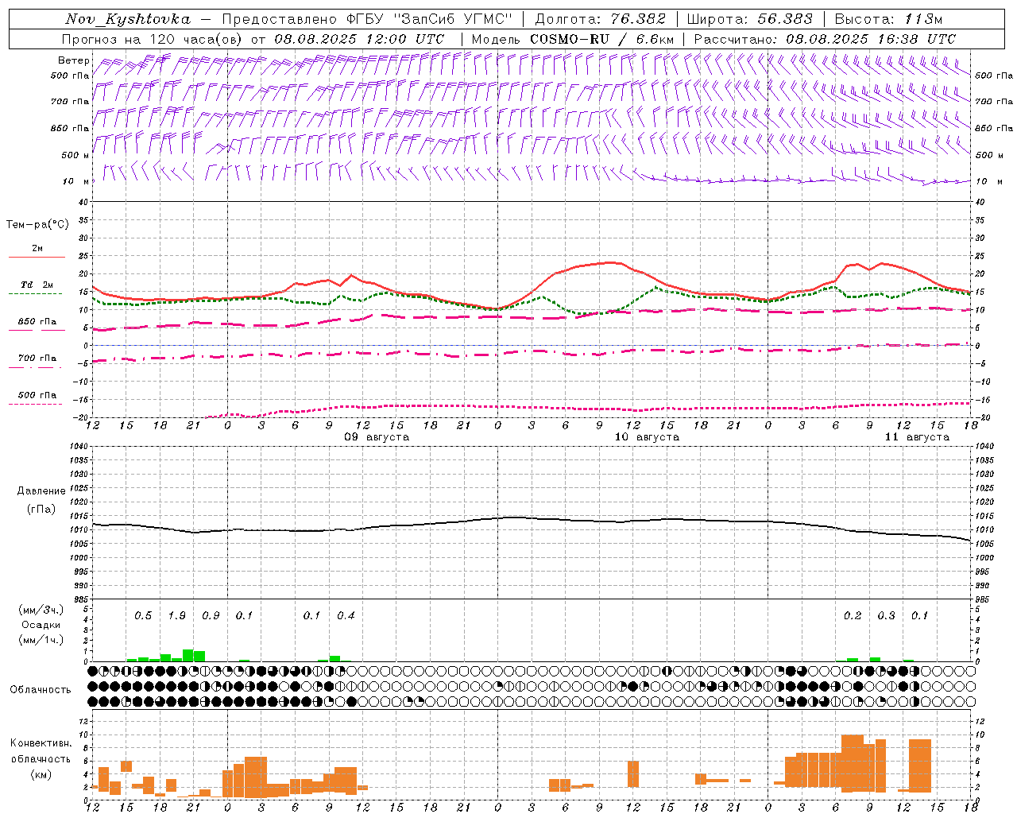Viewport: 1017px width, 814px height.
Task: Click the (км) convective cloud unit label
Action: [x=41, y=775]
